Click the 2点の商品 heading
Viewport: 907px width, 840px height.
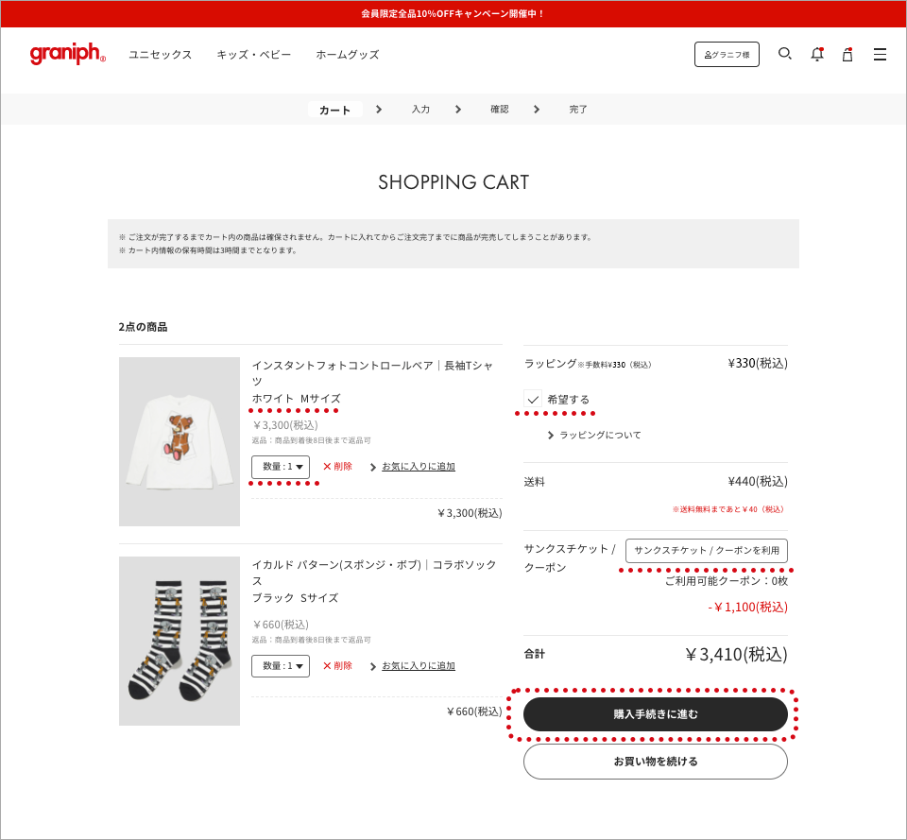143,327
